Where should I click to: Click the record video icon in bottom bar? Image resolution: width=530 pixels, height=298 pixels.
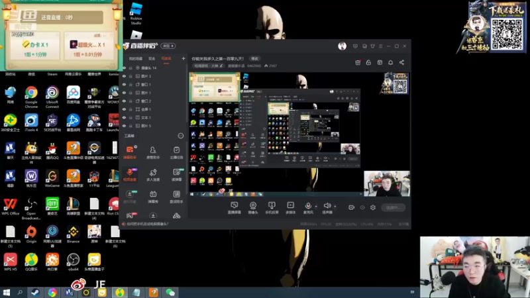click(351, 207)
